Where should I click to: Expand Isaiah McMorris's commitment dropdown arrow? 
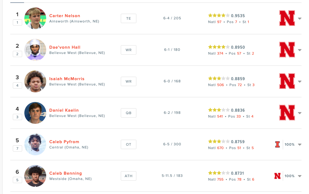[300, 82]
